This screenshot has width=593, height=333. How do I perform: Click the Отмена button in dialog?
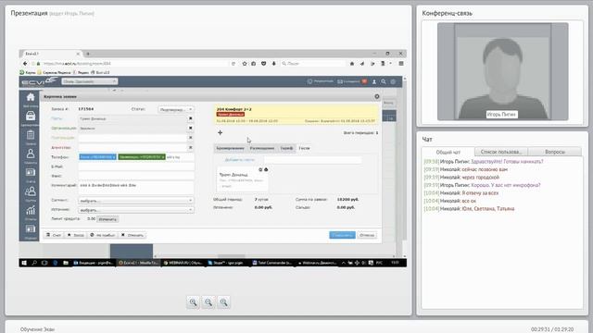[367, 235]
